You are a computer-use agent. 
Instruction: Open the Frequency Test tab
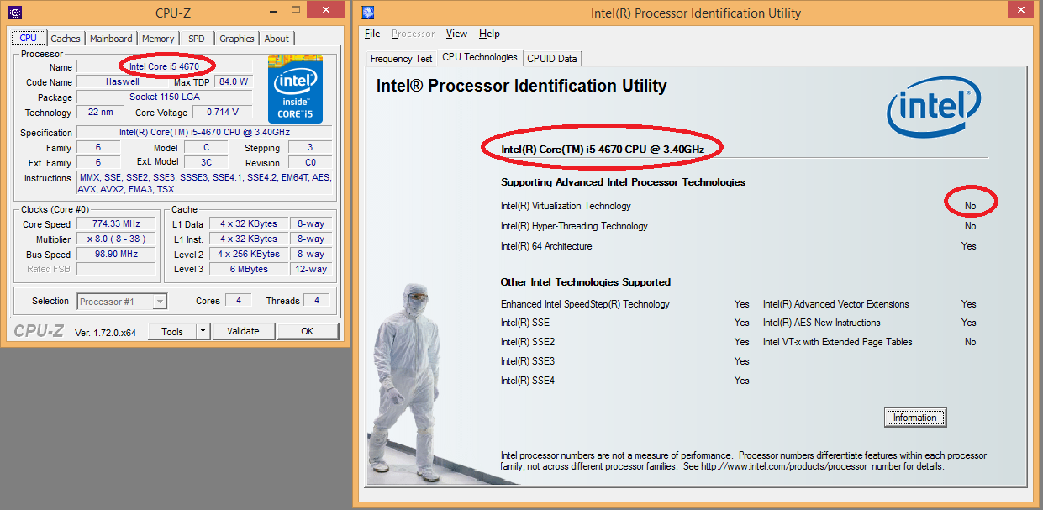click(x=402, y=59)
